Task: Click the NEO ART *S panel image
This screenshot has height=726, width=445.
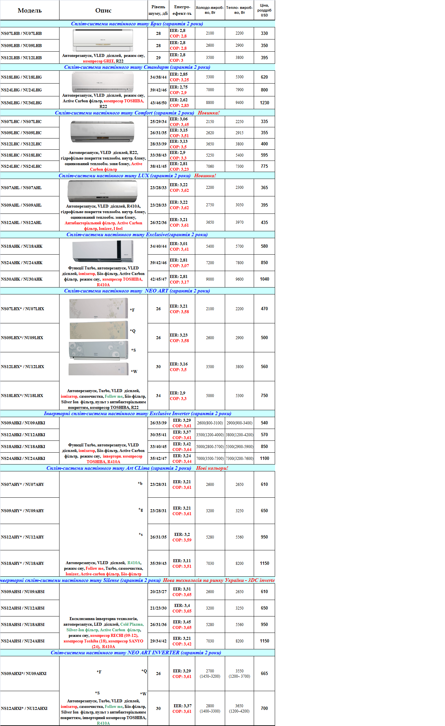Action: click(99, 351)
